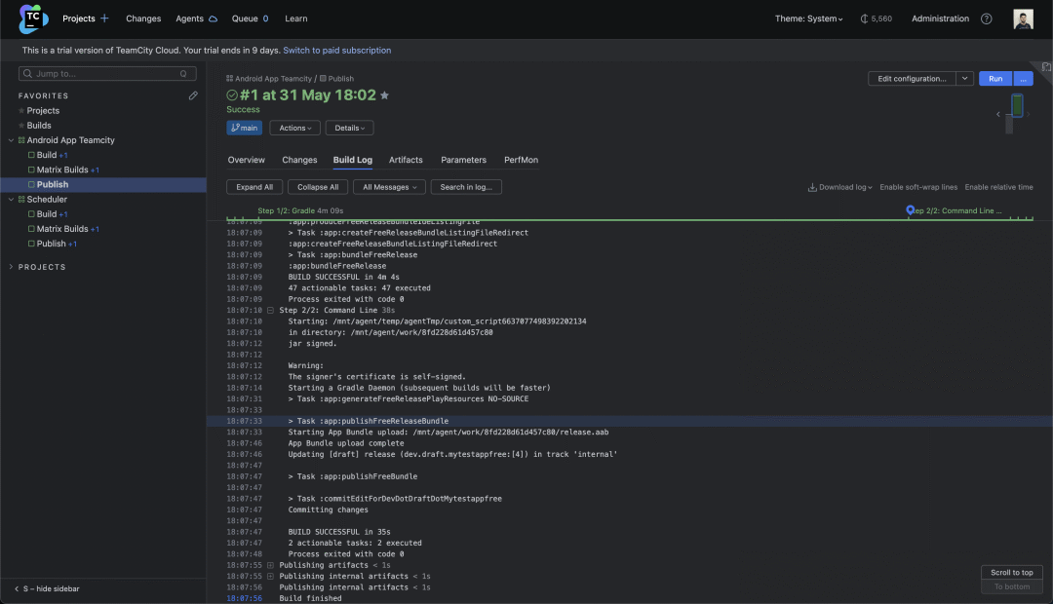Viewport: 1053px width, 604px height.
Task: Open the Actions dropdown menu
Action: click(295, 129)
